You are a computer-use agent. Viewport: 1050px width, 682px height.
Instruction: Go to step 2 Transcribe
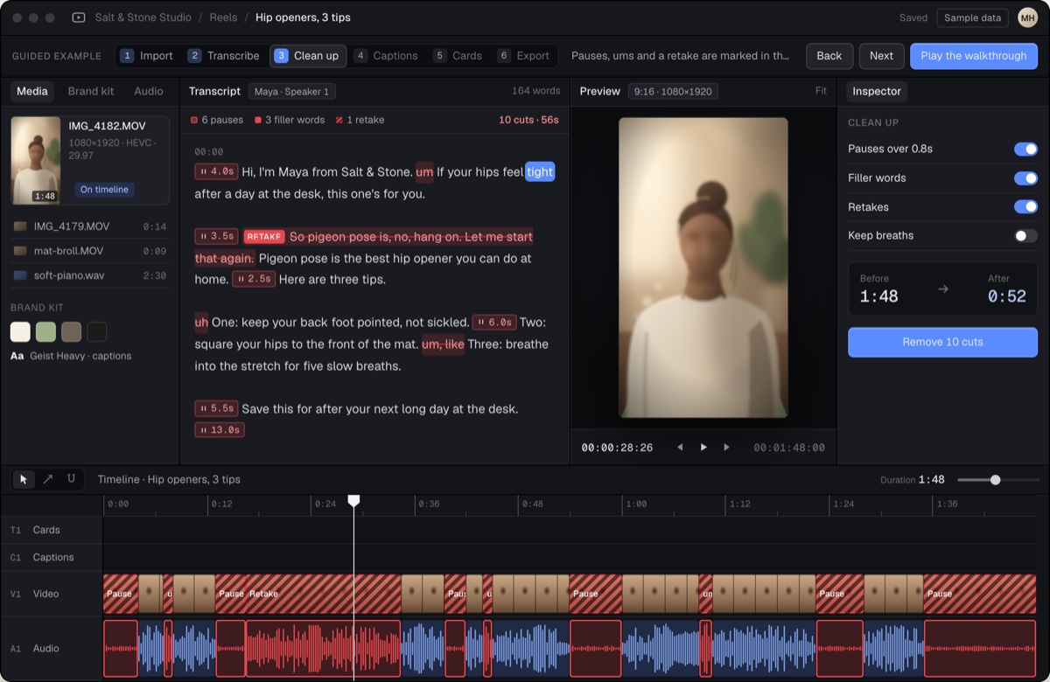coord(224,56)
